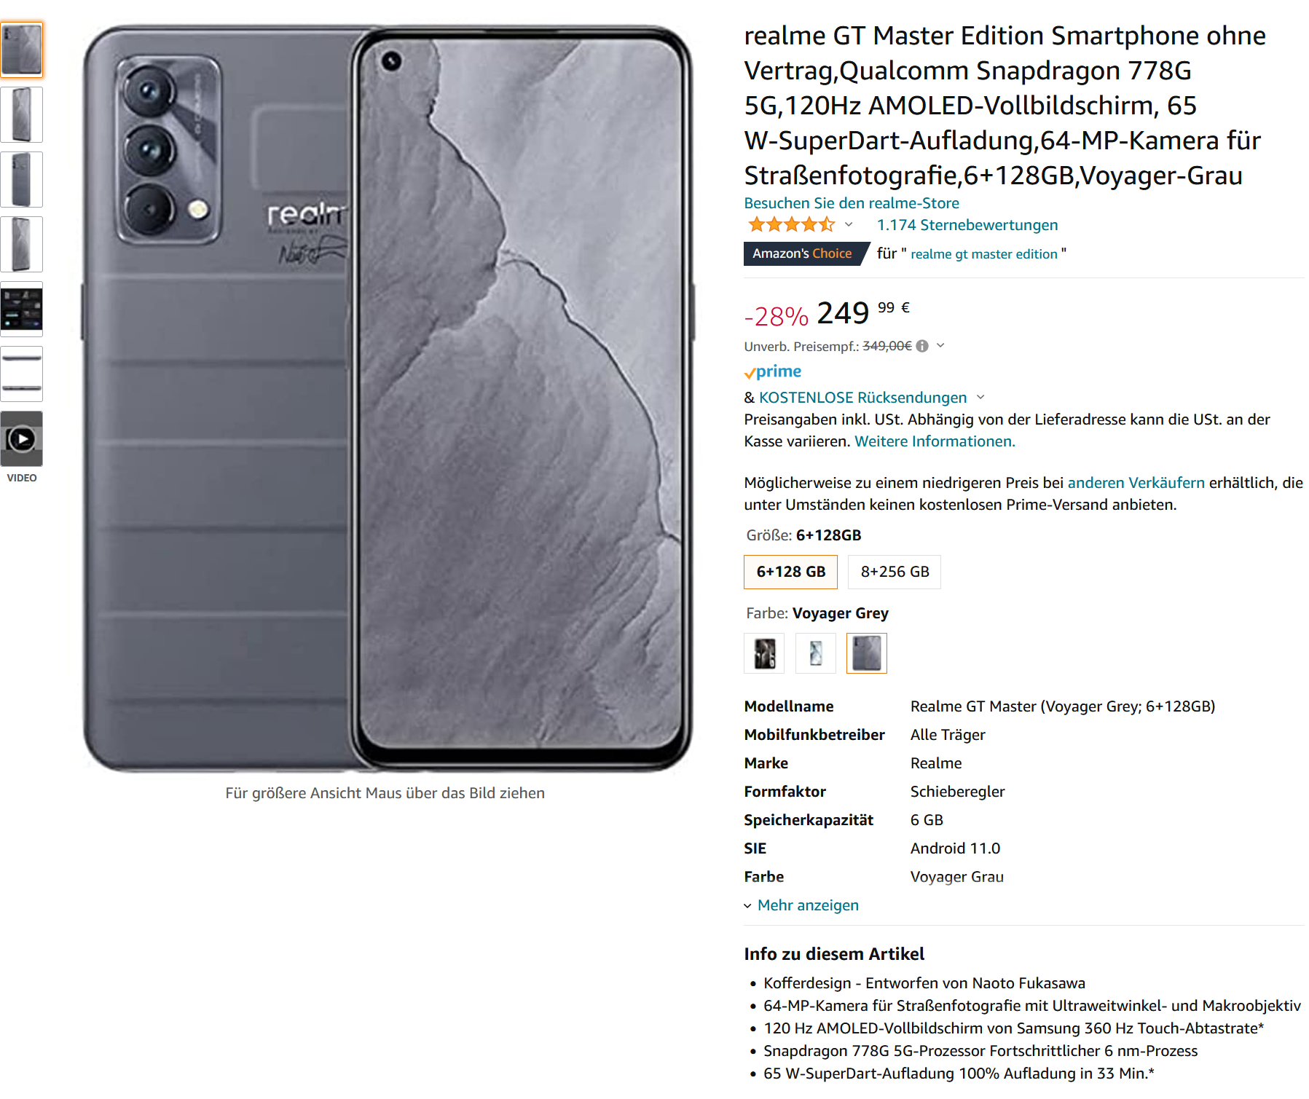Screen dimensions: 1309x1099
Task: Click the price info circle icon
Action: (922, 346)
